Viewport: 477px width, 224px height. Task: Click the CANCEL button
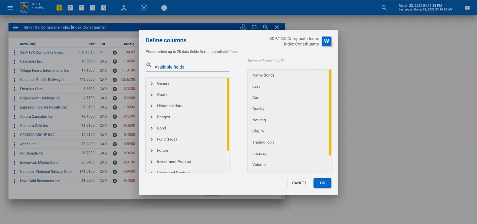[299, 183]
